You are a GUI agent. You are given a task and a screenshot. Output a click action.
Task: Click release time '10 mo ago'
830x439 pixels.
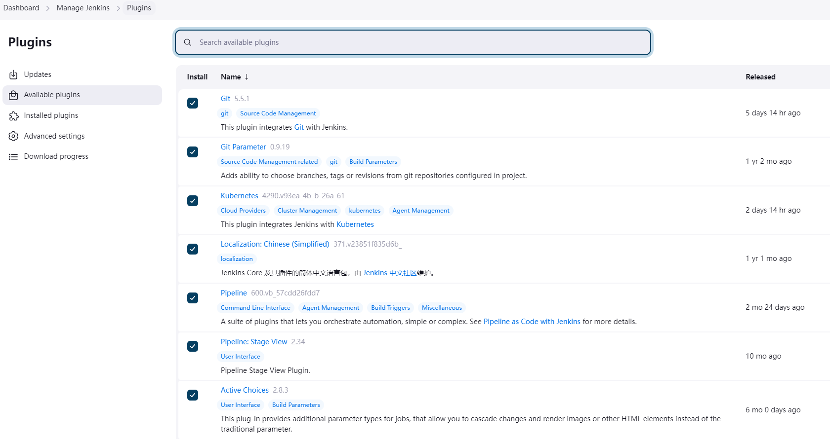(763, 356)
